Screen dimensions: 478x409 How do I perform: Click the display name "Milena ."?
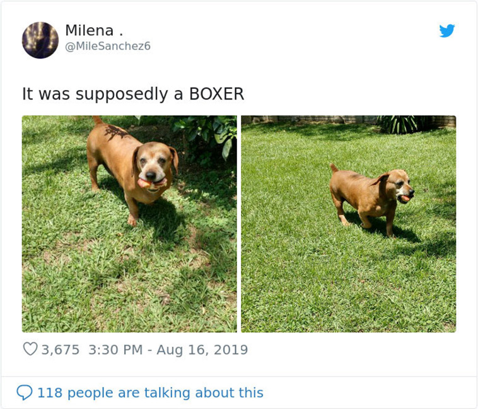94,30
